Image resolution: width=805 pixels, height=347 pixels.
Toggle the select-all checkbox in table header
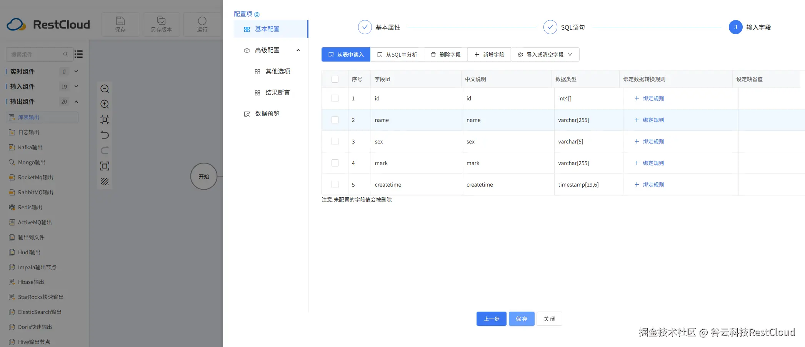click(x=335, y=79)
